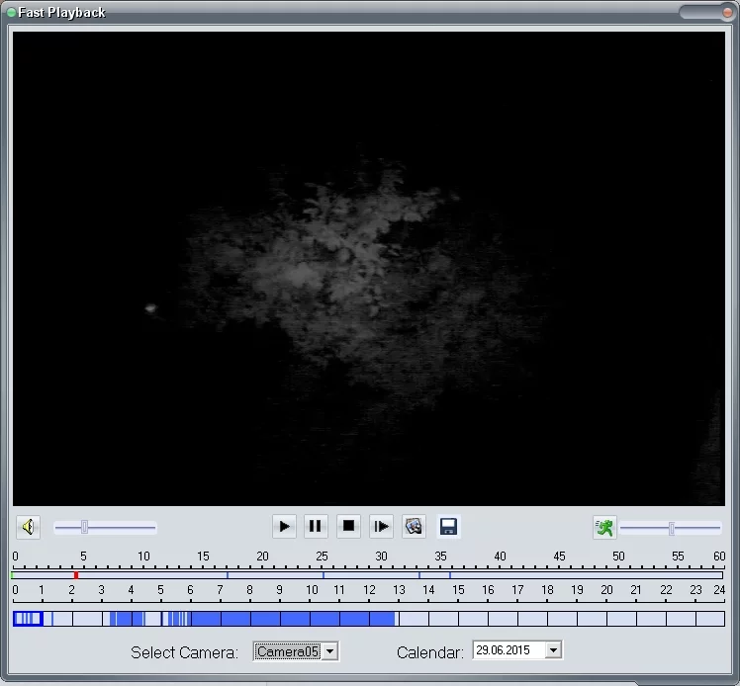Screen dimensions: 740x686
Task: Step forward one frame
Action: click(381, 527)
